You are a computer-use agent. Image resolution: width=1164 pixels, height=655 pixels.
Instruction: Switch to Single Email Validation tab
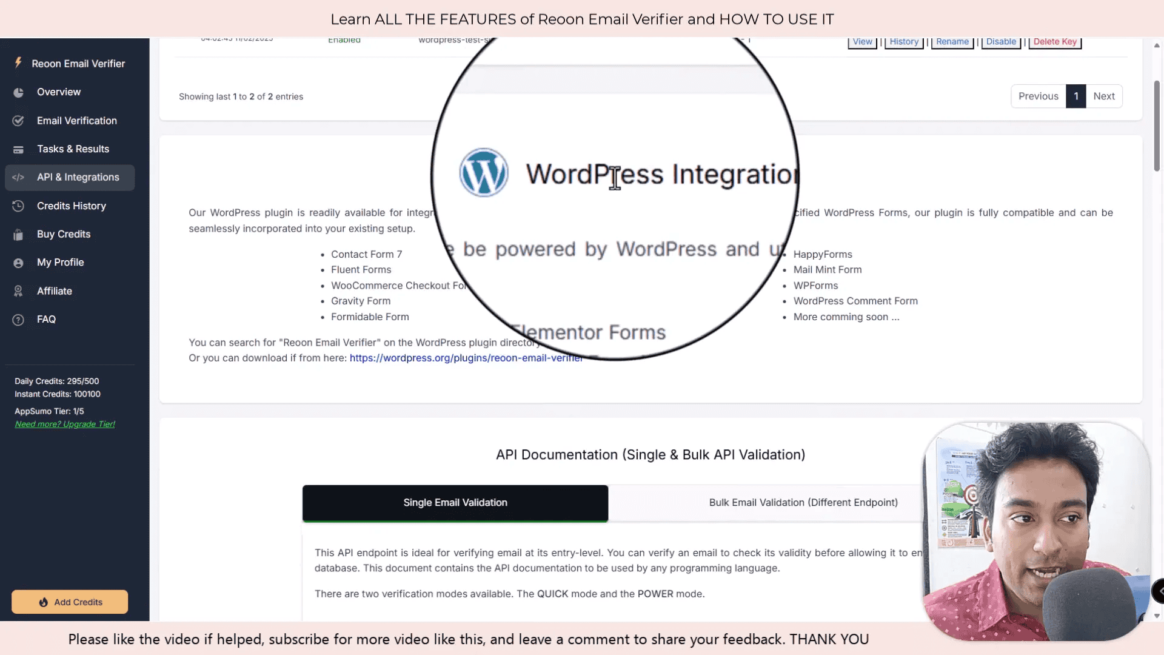[x=455, y=503]
